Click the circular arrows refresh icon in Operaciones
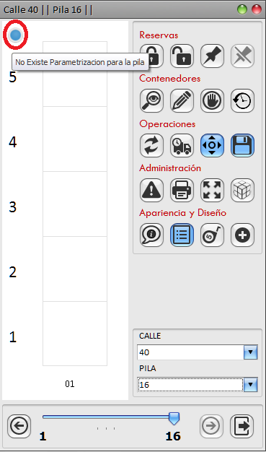Viewport: 266px width, 452px height. click(x=151, y=145)
